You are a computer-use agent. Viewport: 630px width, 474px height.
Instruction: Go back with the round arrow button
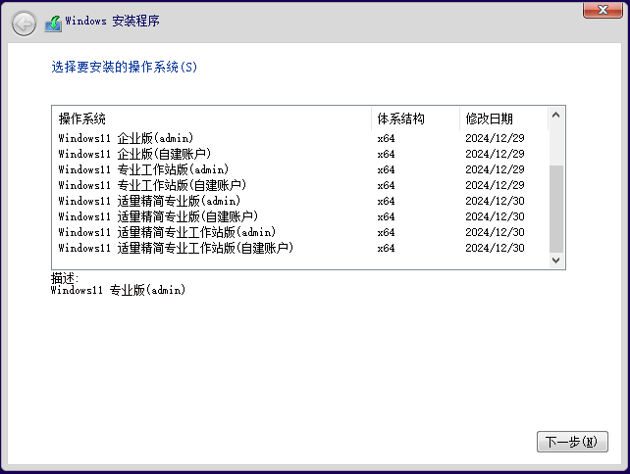point(24,24)
